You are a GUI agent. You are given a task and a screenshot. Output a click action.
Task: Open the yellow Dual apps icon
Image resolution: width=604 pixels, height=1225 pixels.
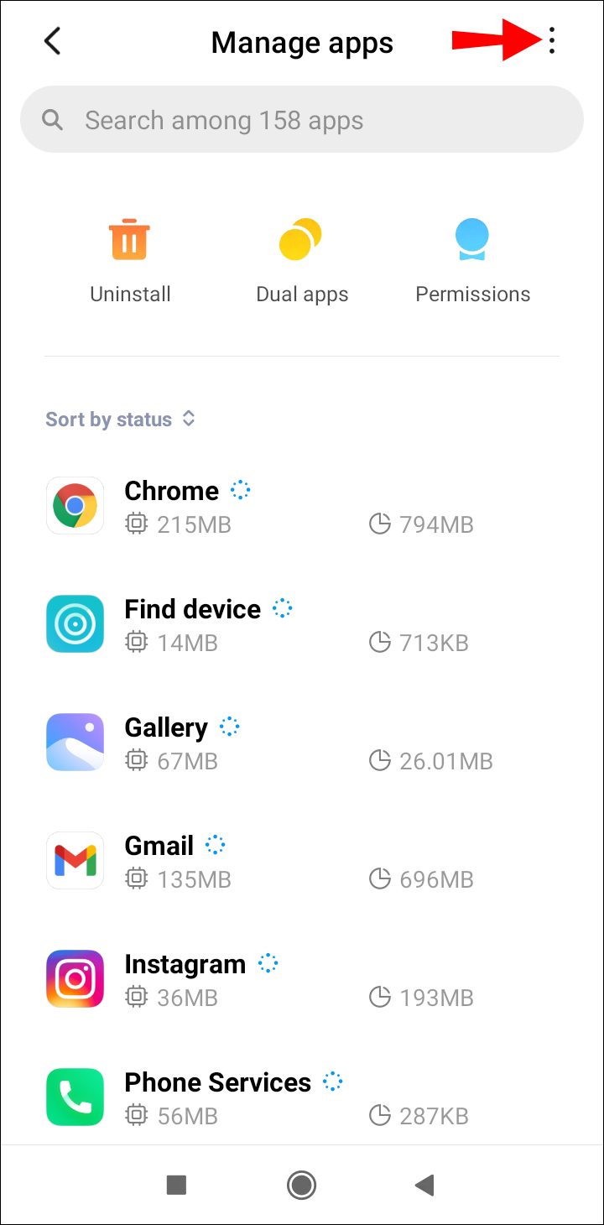300,239
